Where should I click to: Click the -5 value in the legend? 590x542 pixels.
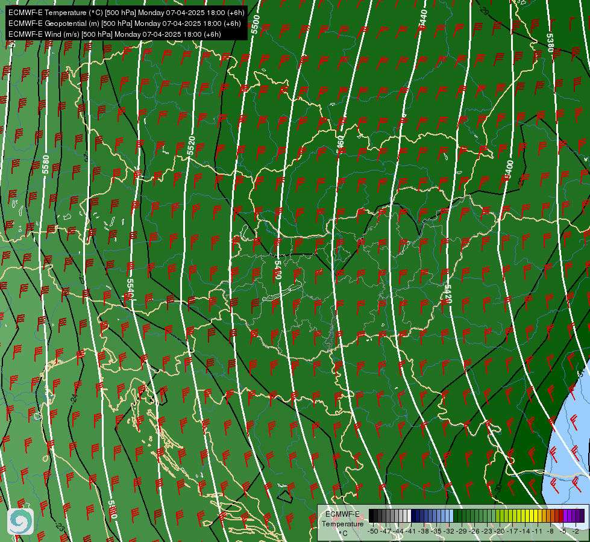click(x=563, y=531)
